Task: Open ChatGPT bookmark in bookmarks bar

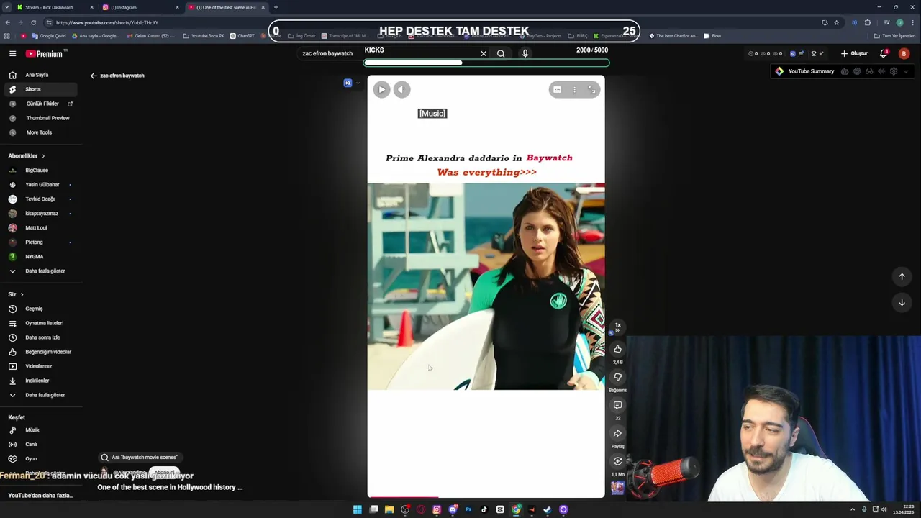Action: [242, 36]
